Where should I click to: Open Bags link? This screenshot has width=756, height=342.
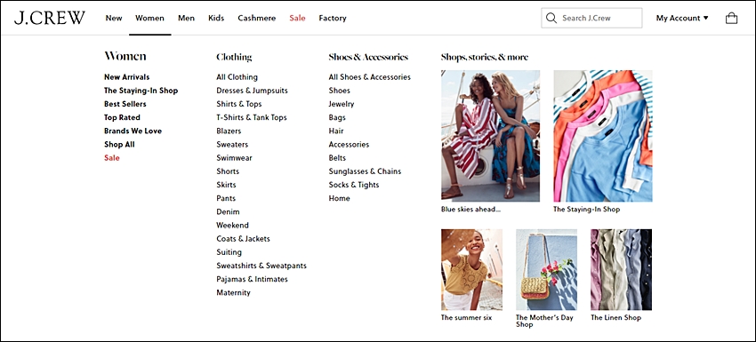point(337,117)
